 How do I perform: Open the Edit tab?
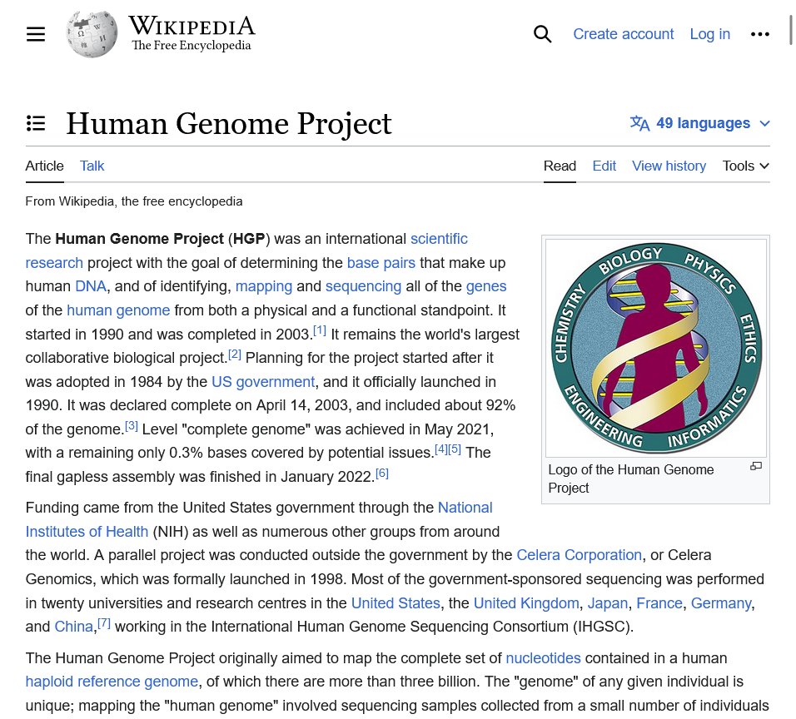click(x=604, y=166)
